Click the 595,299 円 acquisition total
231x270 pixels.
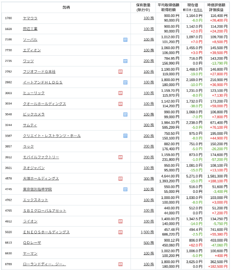(171, 128)
